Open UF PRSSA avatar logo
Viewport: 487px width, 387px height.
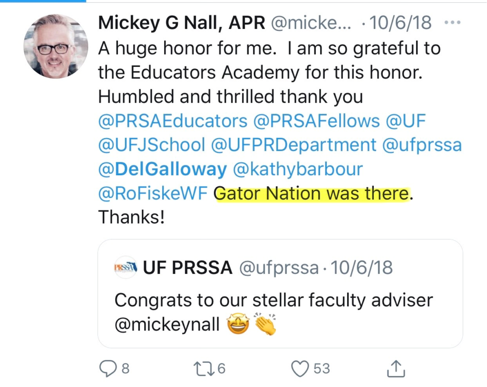coord(125,267)
